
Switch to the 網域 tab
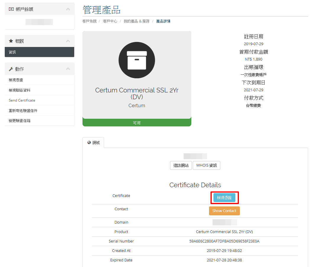coord(93,143)
